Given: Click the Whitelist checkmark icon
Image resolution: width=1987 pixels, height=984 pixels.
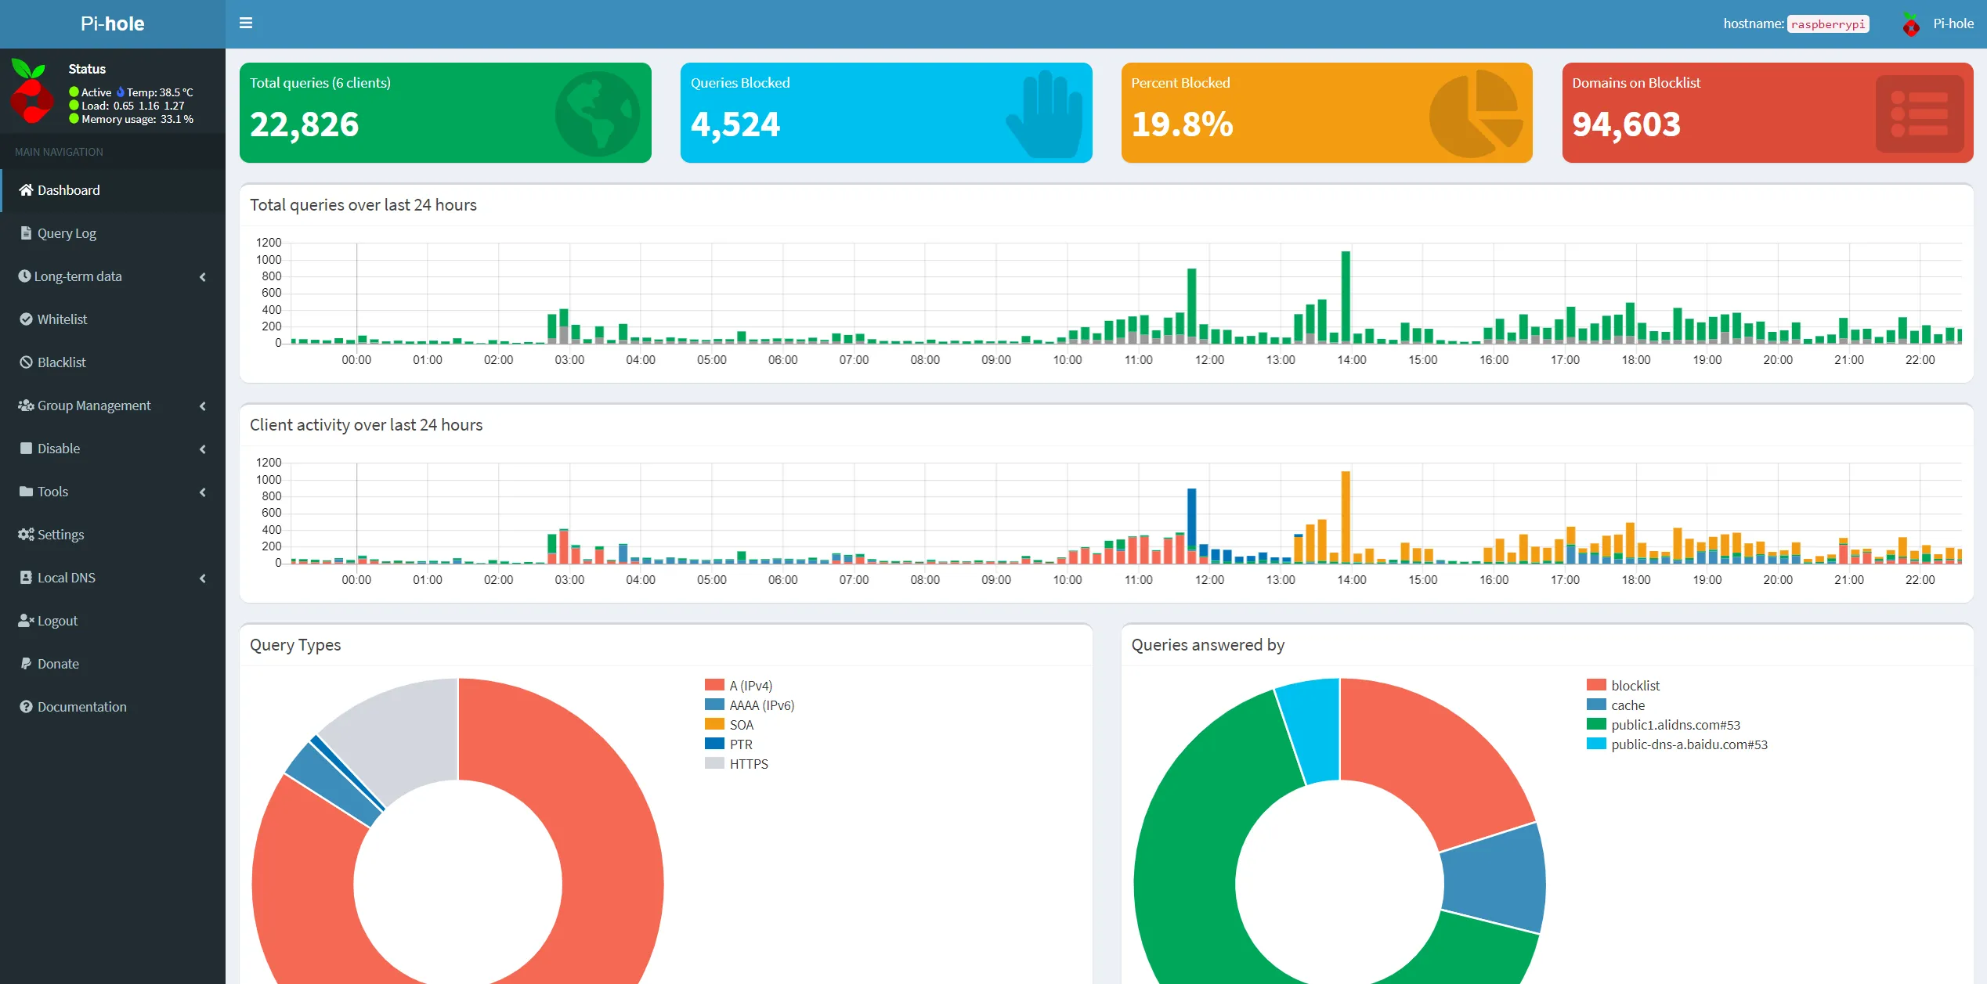Looking at the screenshot, I should (26, 319).
